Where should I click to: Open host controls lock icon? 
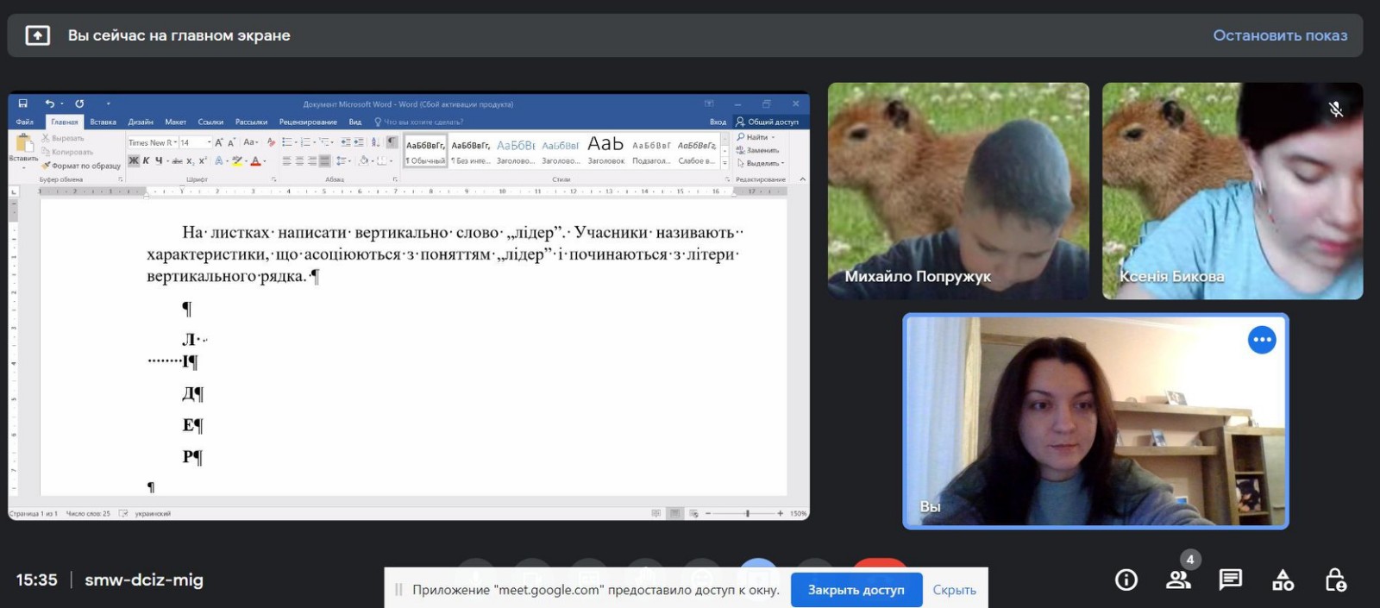coord(1335,580)
